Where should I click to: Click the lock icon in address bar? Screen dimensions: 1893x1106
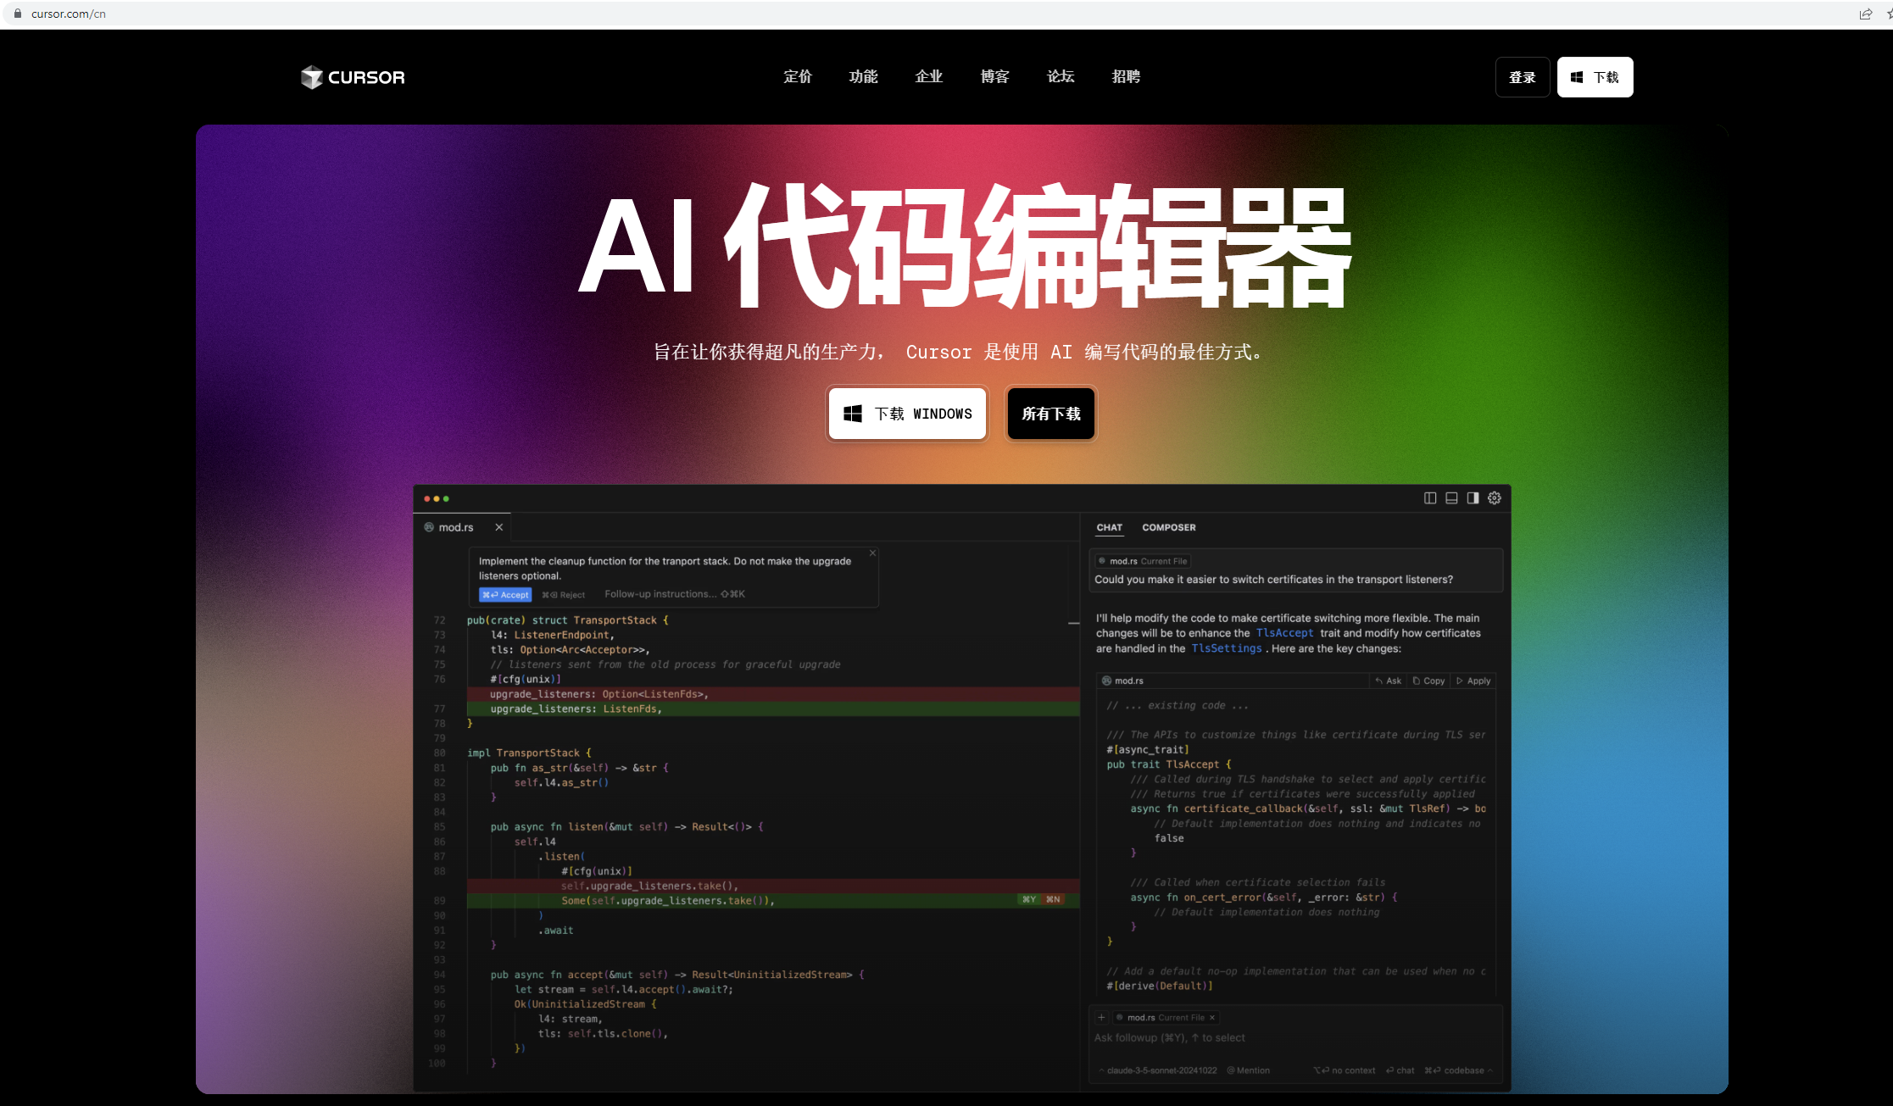[x=18, y=14]
